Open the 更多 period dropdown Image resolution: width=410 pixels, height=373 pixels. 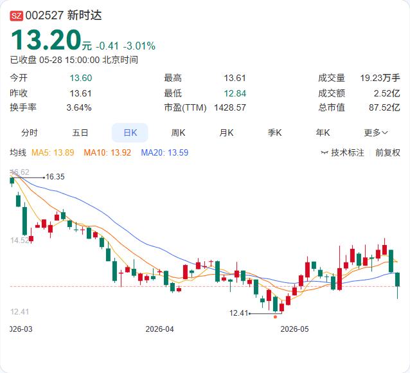pyautogui.click(x=375, y=132)
